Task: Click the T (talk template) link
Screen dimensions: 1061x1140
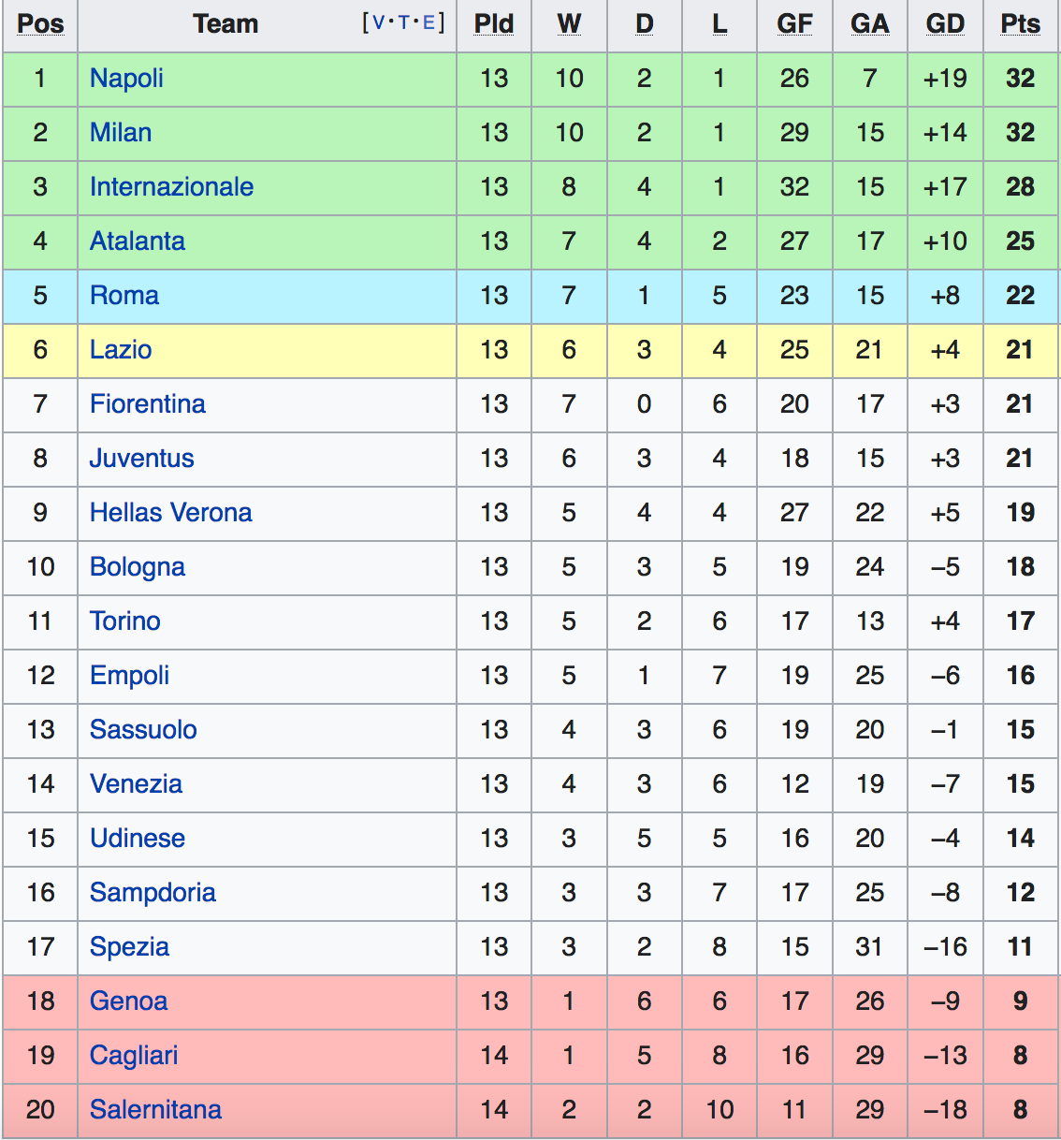Action: pos(403,23)
